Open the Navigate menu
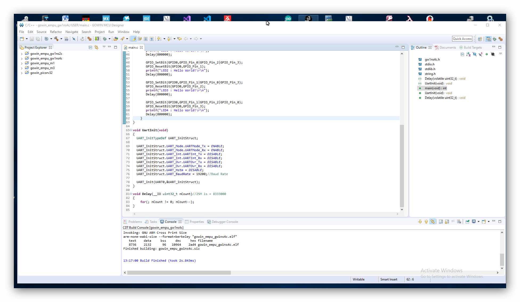Screen dimensions: 520x302 (72, 32)
